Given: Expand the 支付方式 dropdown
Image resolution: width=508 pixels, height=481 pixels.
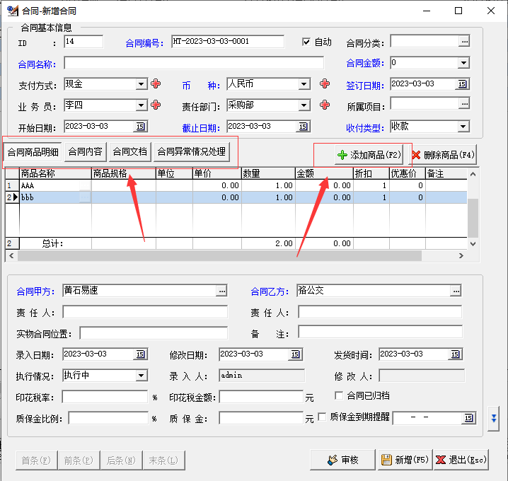Looking at the screenshot, I should click(142, 84).
